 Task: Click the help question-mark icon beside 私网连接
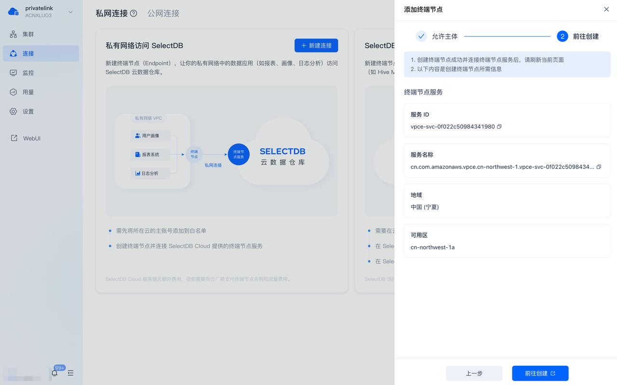[134, 13]
